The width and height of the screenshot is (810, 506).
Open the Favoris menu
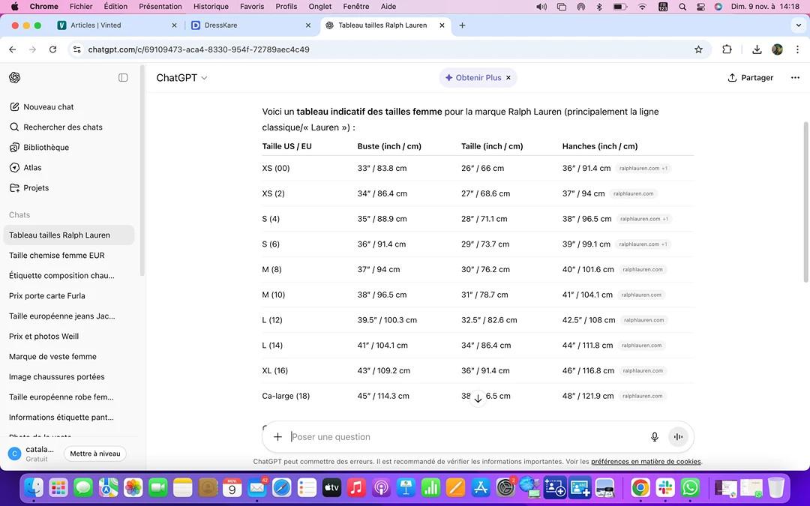point(252,6)
